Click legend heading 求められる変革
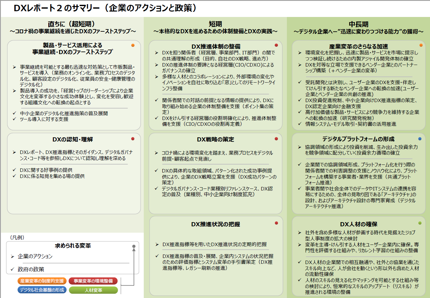 click(73, 246)
